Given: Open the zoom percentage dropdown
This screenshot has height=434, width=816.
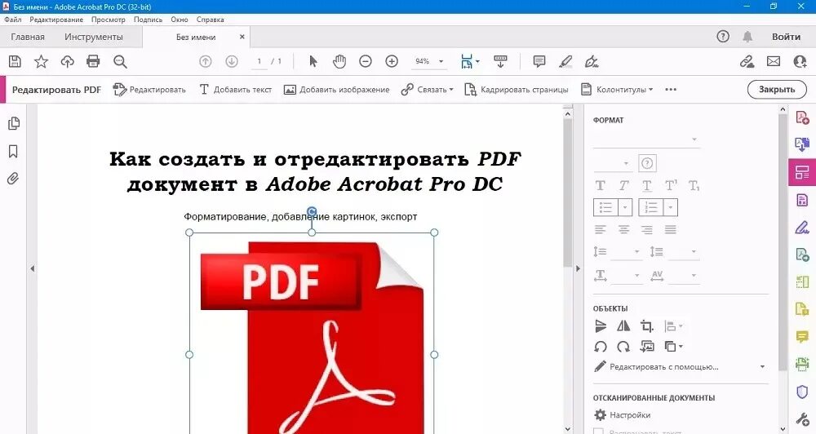Looking at the screenshot, I should [x=441, y=61].
